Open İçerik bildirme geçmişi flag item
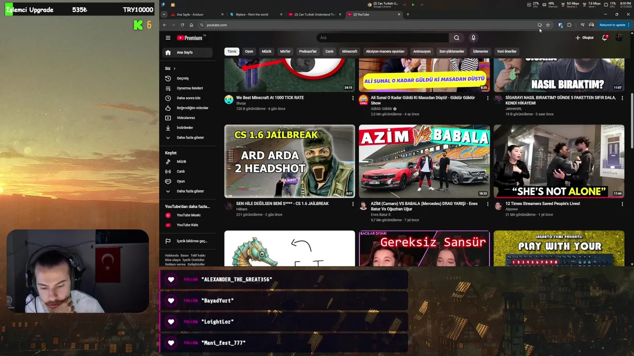 [x=188, y=241]
